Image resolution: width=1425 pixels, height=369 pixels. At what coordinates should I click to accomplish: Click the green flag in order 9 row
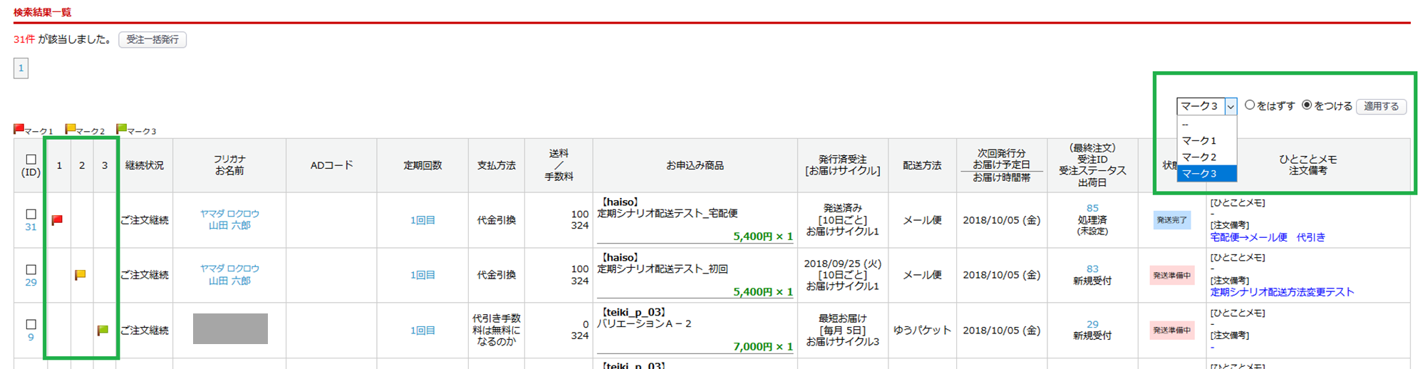(x=103, y=330)
